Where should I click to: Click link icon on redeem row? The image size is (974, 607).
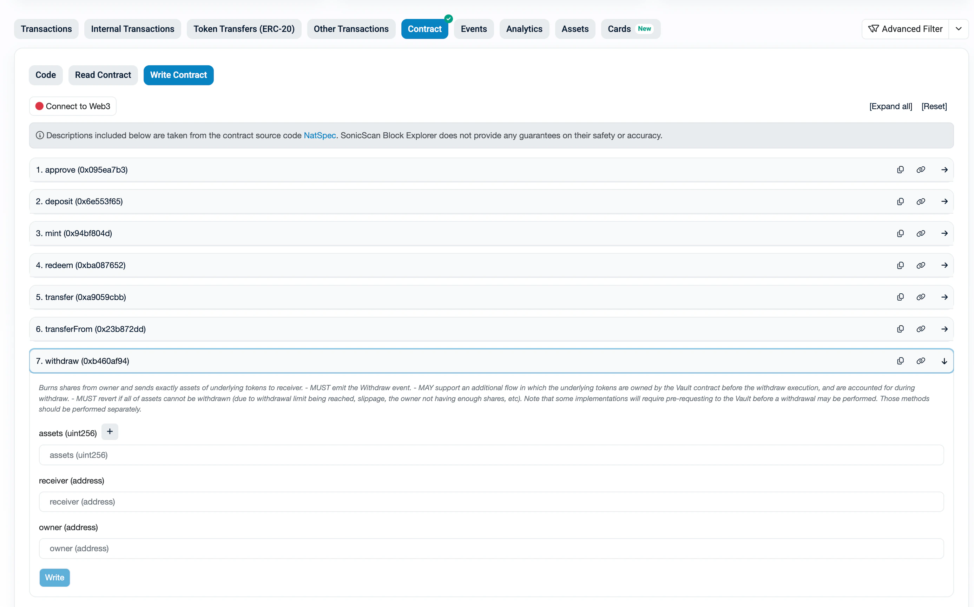pyautogui.click(x=921, y=265)
